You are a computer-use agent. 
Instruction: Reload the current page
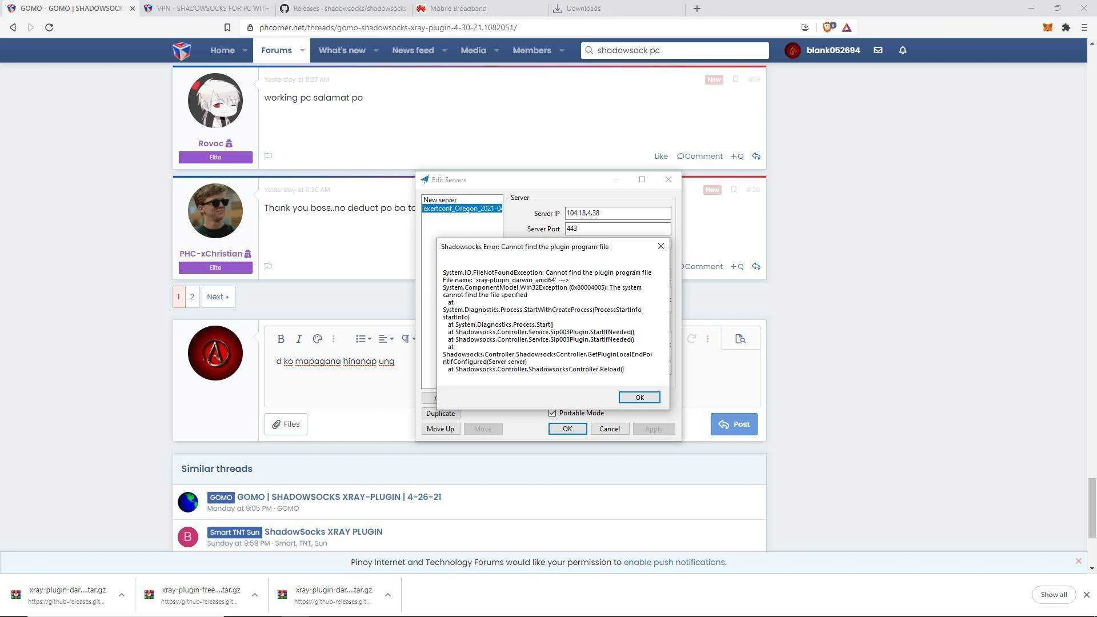(49, 27)
